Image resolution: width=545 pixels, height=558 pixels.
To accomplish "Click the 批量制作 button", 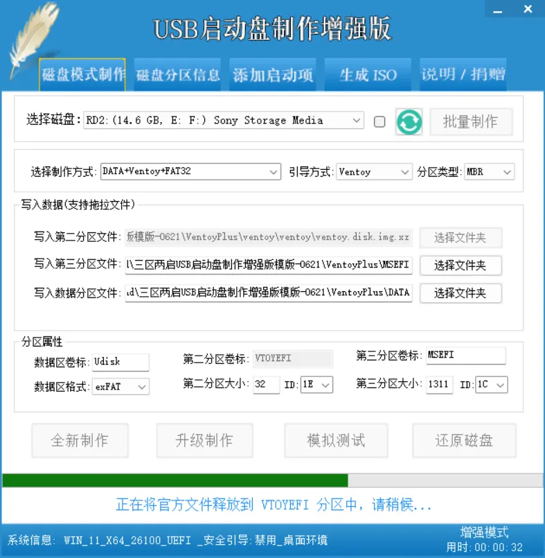I will (x=471, y=122).
